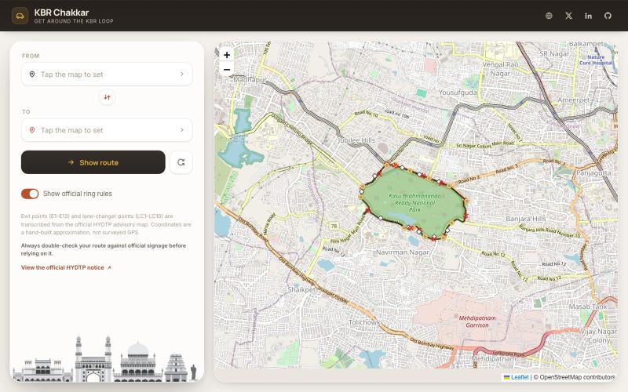Click the Tolichowki label on map
628x392 pixels.
pyautogui.click(x=365, y=322)
